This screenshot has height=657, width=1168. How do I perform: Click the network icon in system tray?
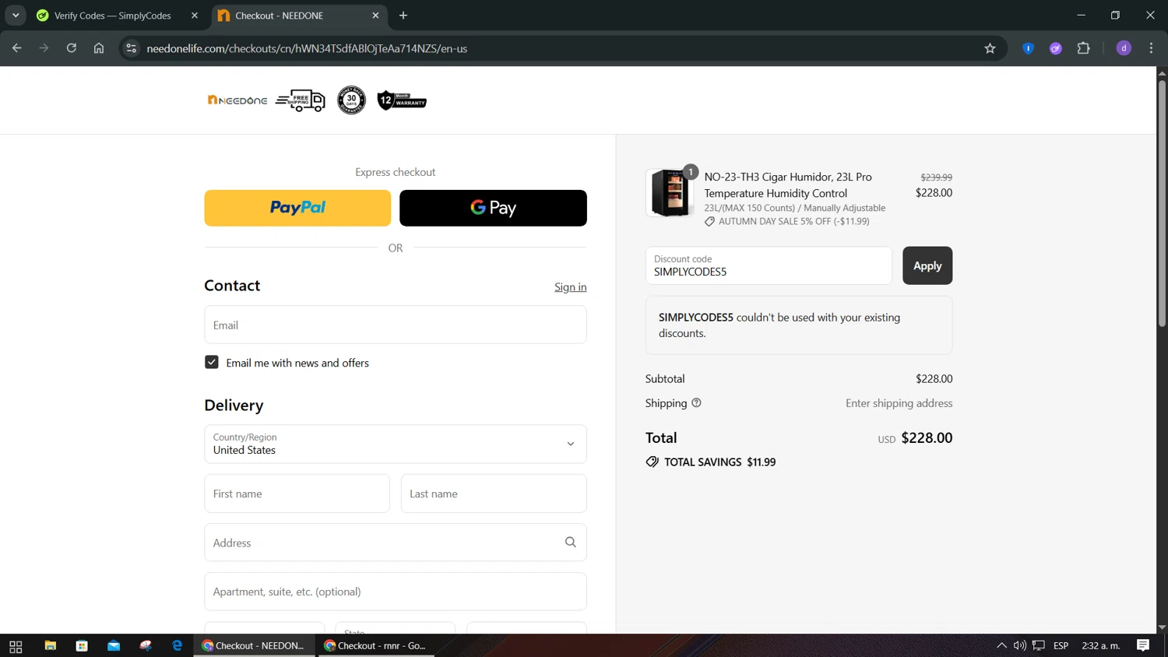(1038, 645)
